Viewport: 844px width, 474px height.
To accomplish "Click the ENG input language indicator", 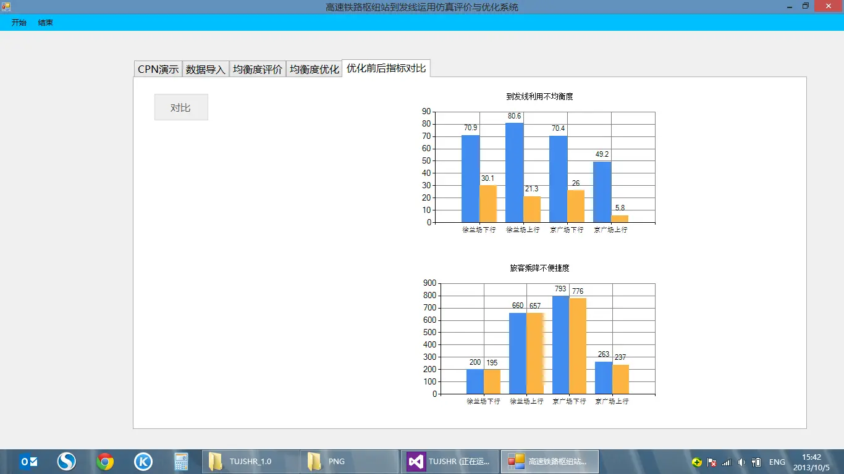I will point(777,462).
